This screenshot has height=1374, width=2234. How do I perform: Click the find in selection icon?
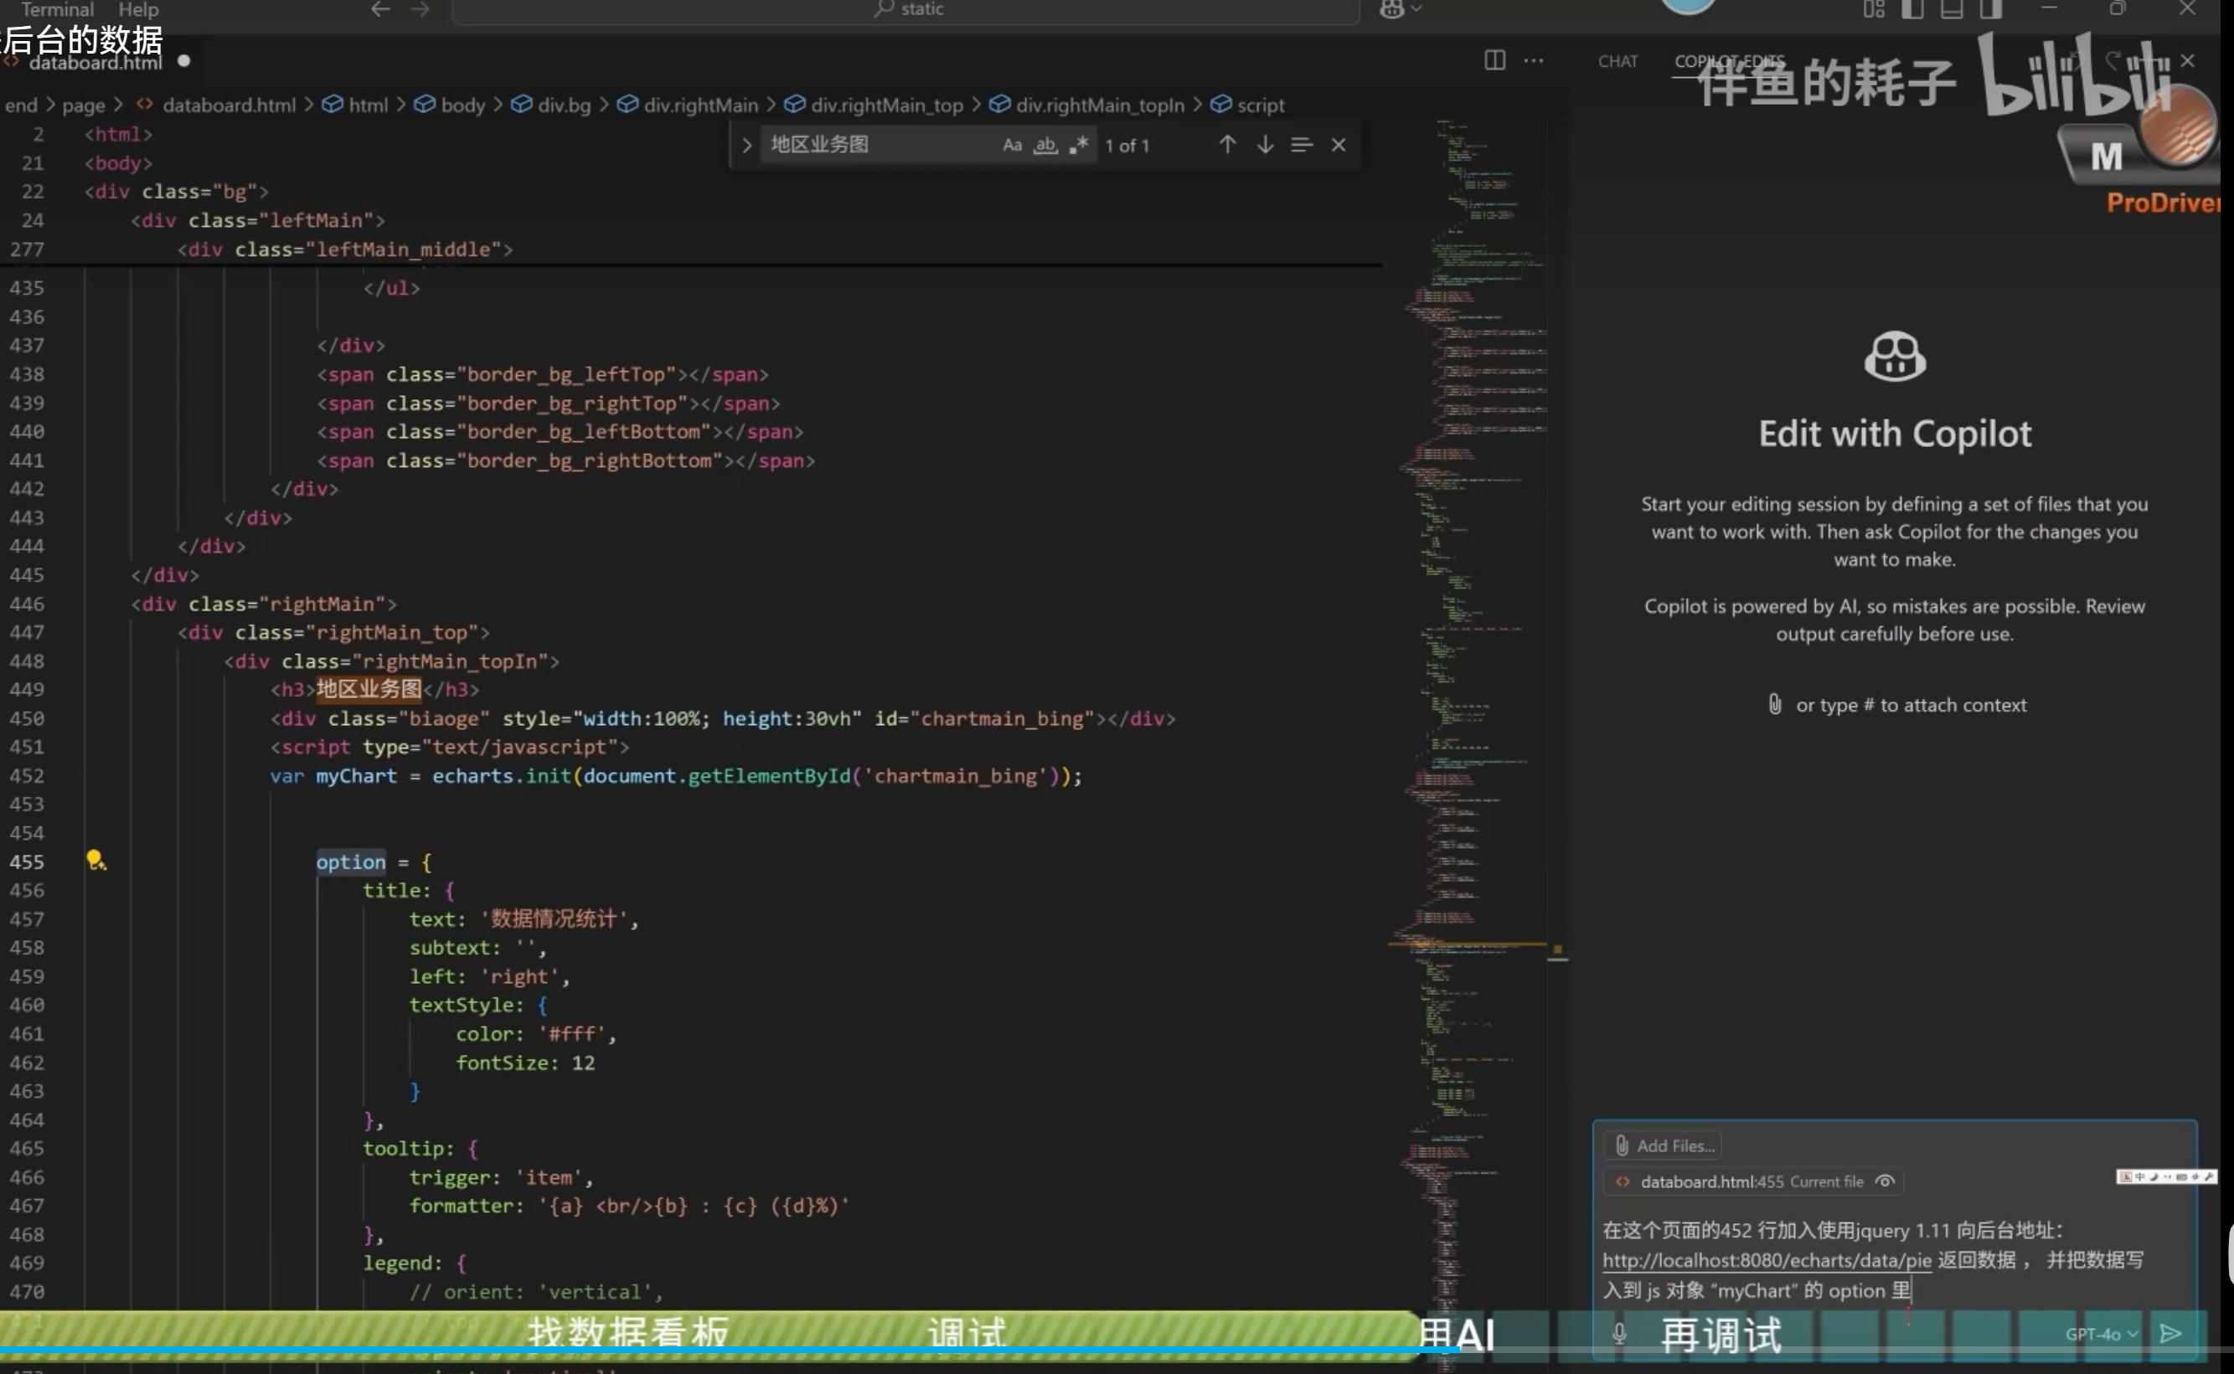(x=1302, y=145)
